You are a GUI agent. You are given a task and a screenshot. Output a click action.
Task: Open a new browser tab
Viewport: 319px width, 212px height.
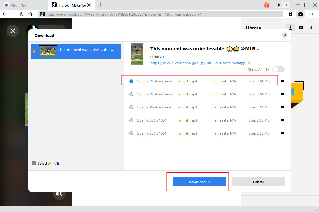click(x=100, y=5)
